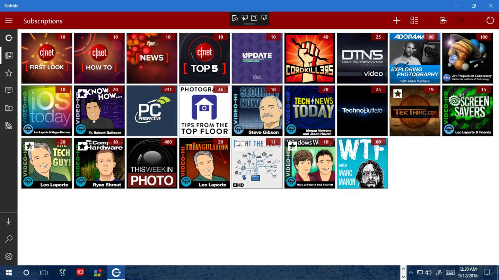Click the "480" episode count badge
Viewport: 499px width, 280px height.
pyautogui.click(x=168, y=142)
